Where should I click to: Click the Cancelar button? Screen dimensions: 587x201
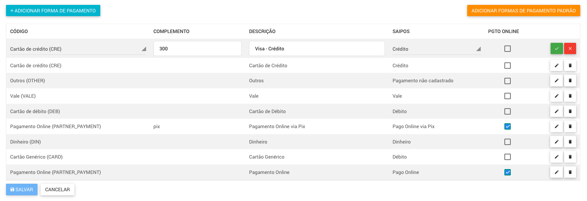57,190
